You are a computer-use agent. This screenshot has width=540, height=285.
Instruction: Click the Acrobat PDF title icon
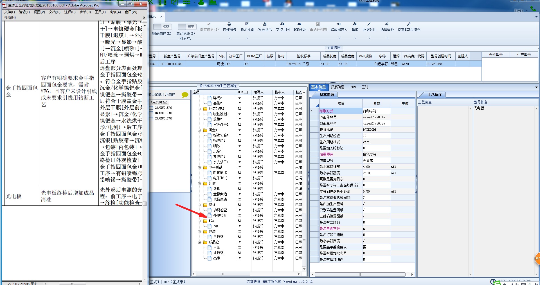4,5
